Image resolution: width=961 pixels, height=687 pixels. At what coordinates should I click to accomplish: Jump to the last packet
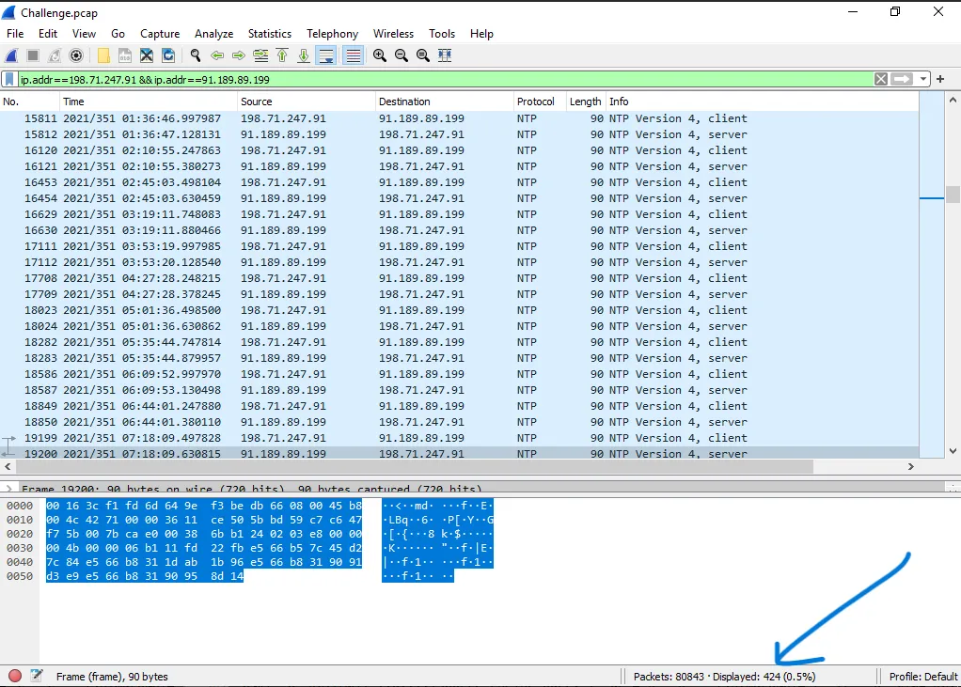304,55
